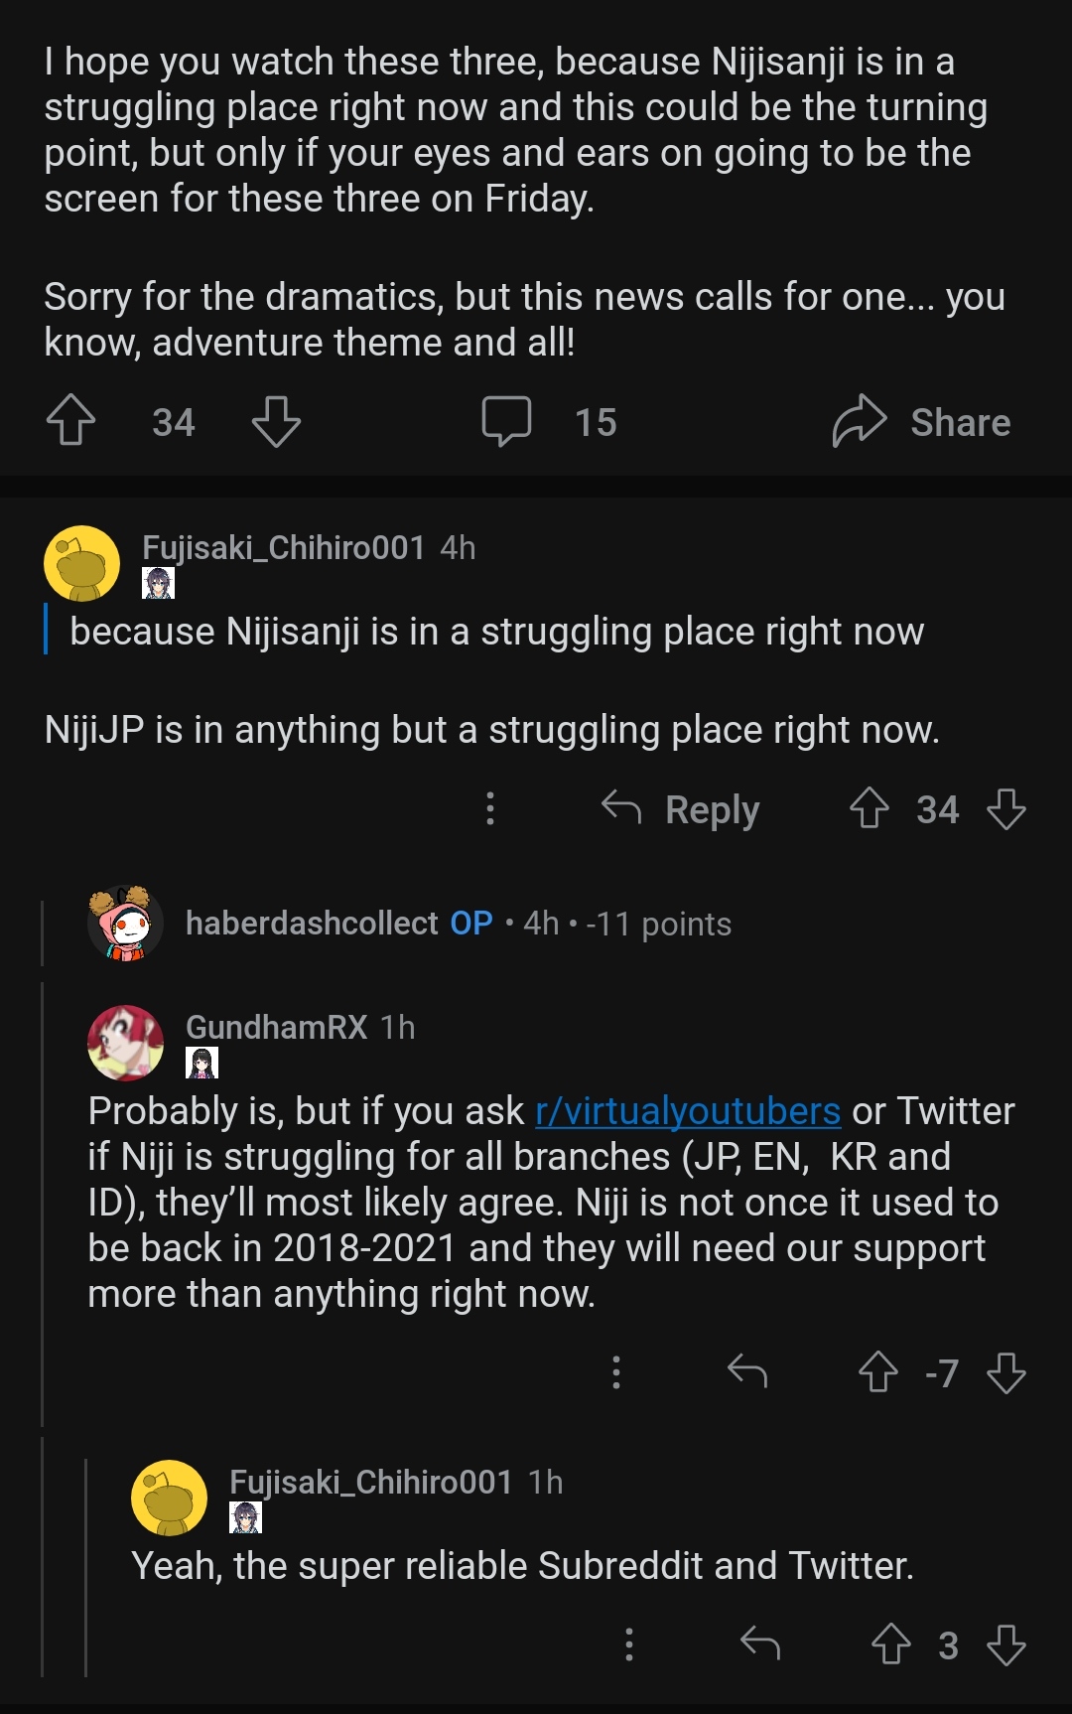Image resolution: width=1072 pixels, height=1714 pixels.
Task: View haberdashcollect's avatar
Action: [x=125, y=924]
